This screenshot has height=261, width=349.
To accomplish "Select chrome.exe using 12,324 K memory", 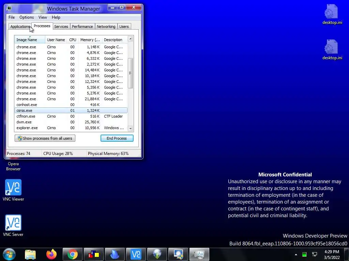I will coord(71,82).
